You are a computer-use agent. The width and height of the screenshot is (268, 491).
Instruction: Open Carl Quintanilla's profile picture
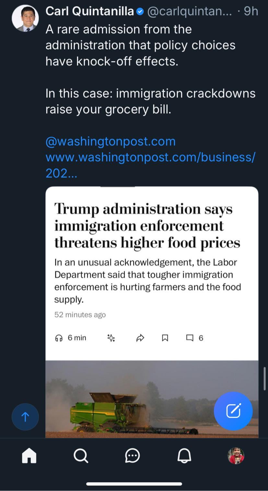click(x=25, y=18)
